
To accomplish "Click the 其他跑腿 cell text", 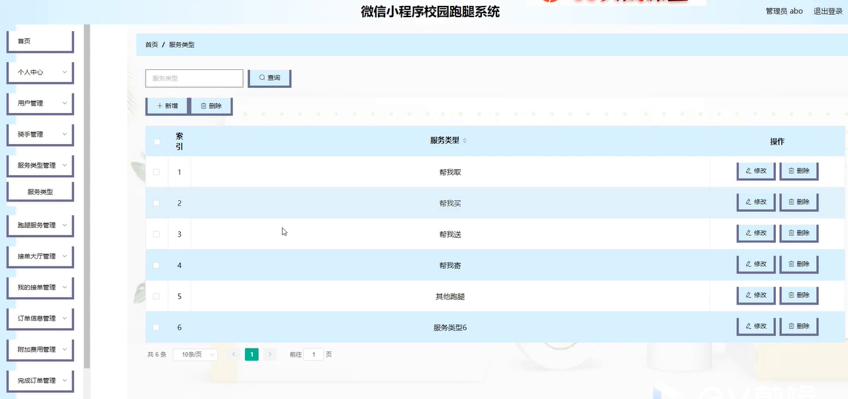I will [x=450, y=297].
